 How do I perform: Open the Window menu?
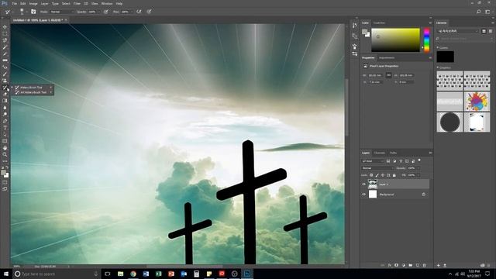[107, 3]
